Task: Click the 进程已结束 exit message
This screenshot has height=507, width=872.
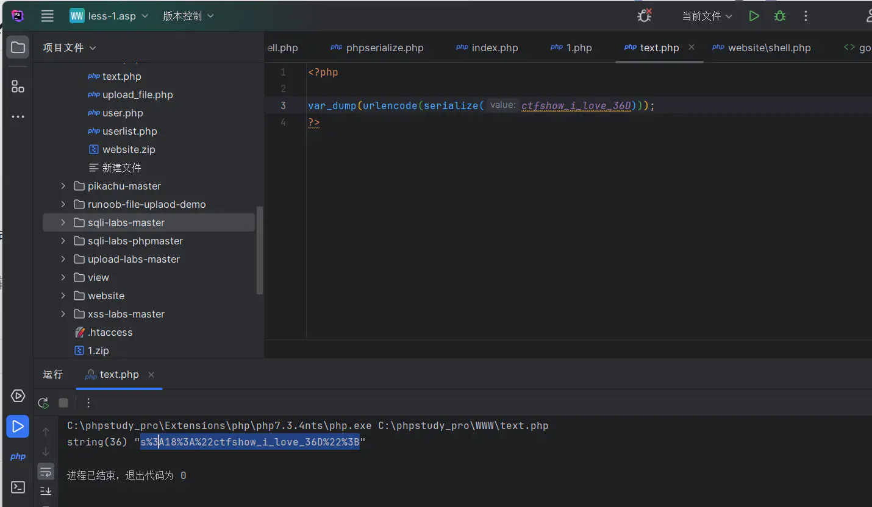Action: click(x=127, y=475)
